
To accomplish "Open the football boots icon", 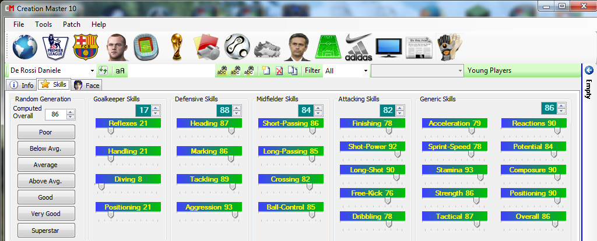I will tap(268, 47).
